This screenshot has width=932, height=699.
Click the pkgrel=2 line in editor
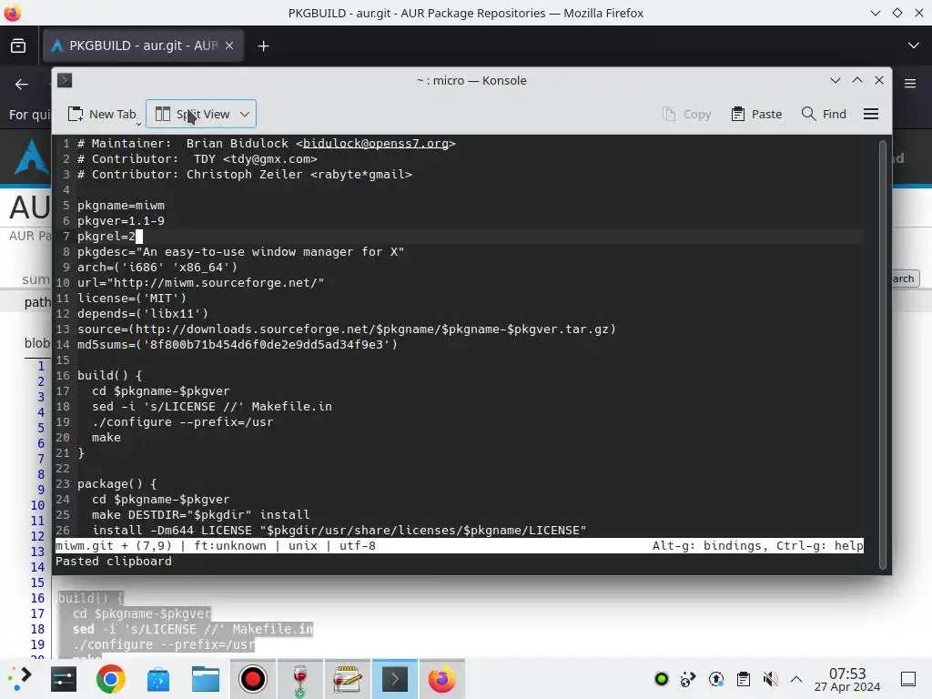[106, 236]
